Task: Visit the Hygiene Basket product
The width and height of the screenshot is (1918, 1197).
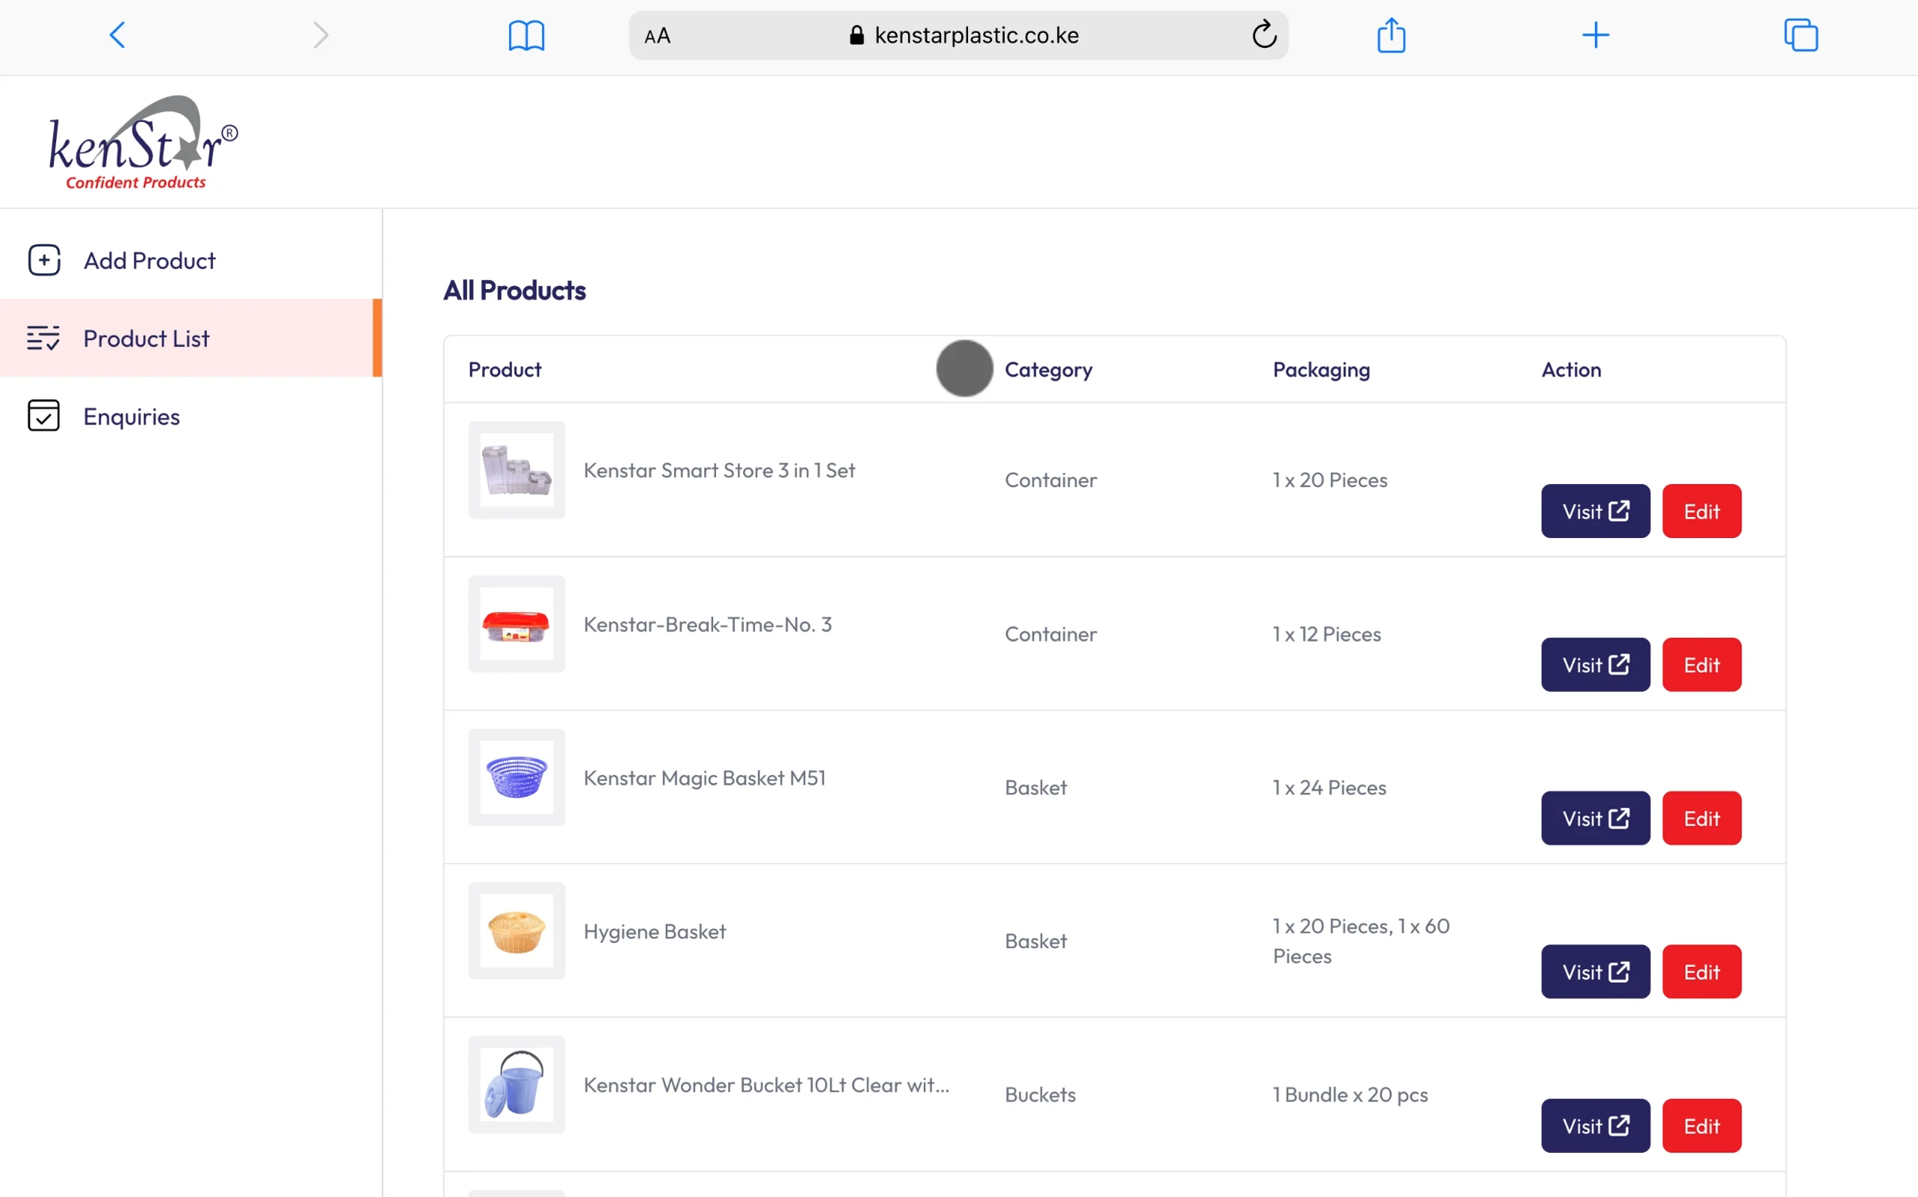Action: coord(1595,972)
